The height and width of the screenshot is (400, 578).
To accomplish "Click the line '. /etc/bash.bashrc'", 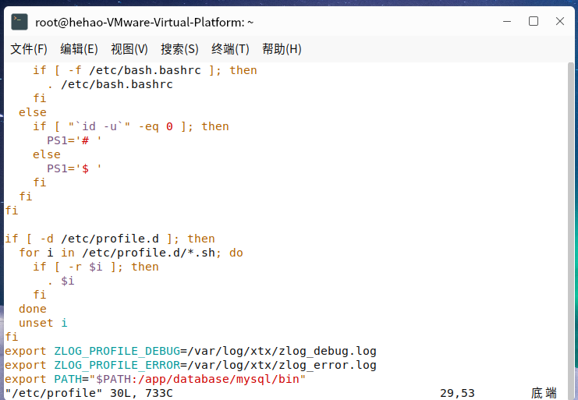I will pyautogui.click(x=110, y=84).
